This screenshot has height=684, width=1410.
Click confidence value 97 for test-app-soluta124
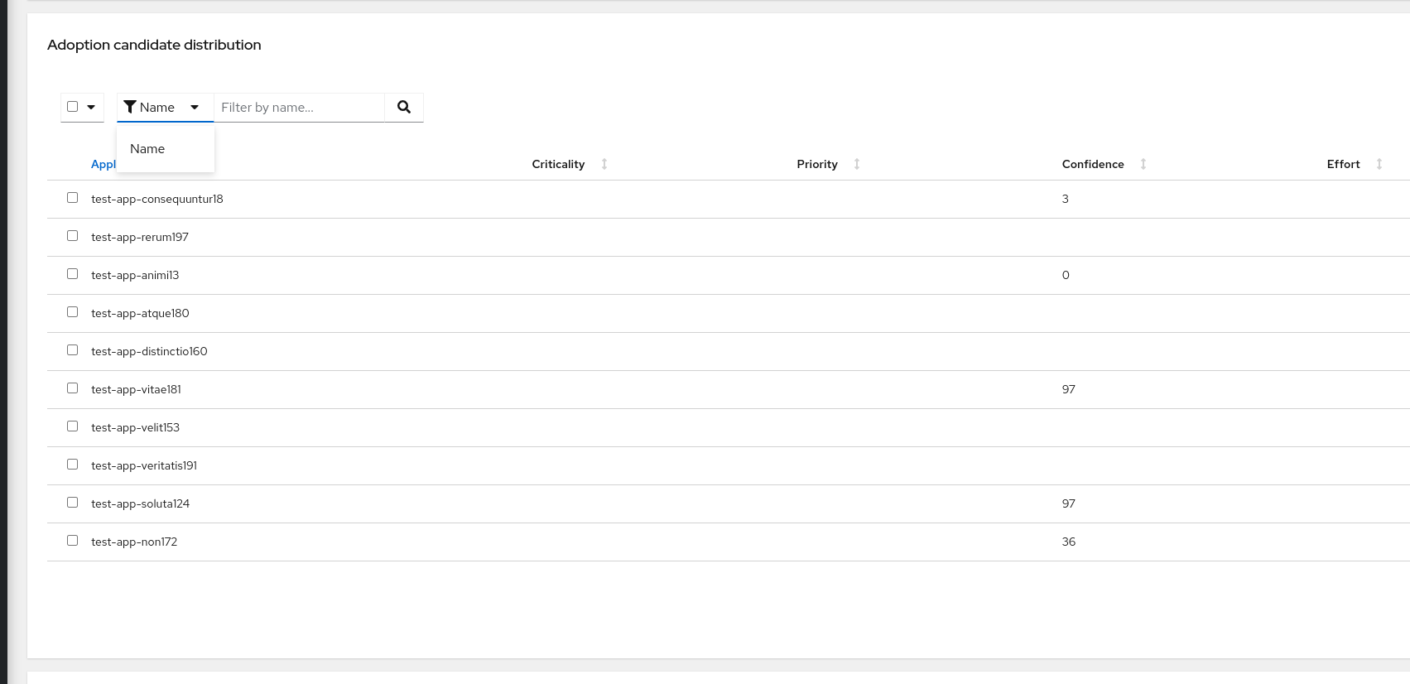coord(1069,503)
